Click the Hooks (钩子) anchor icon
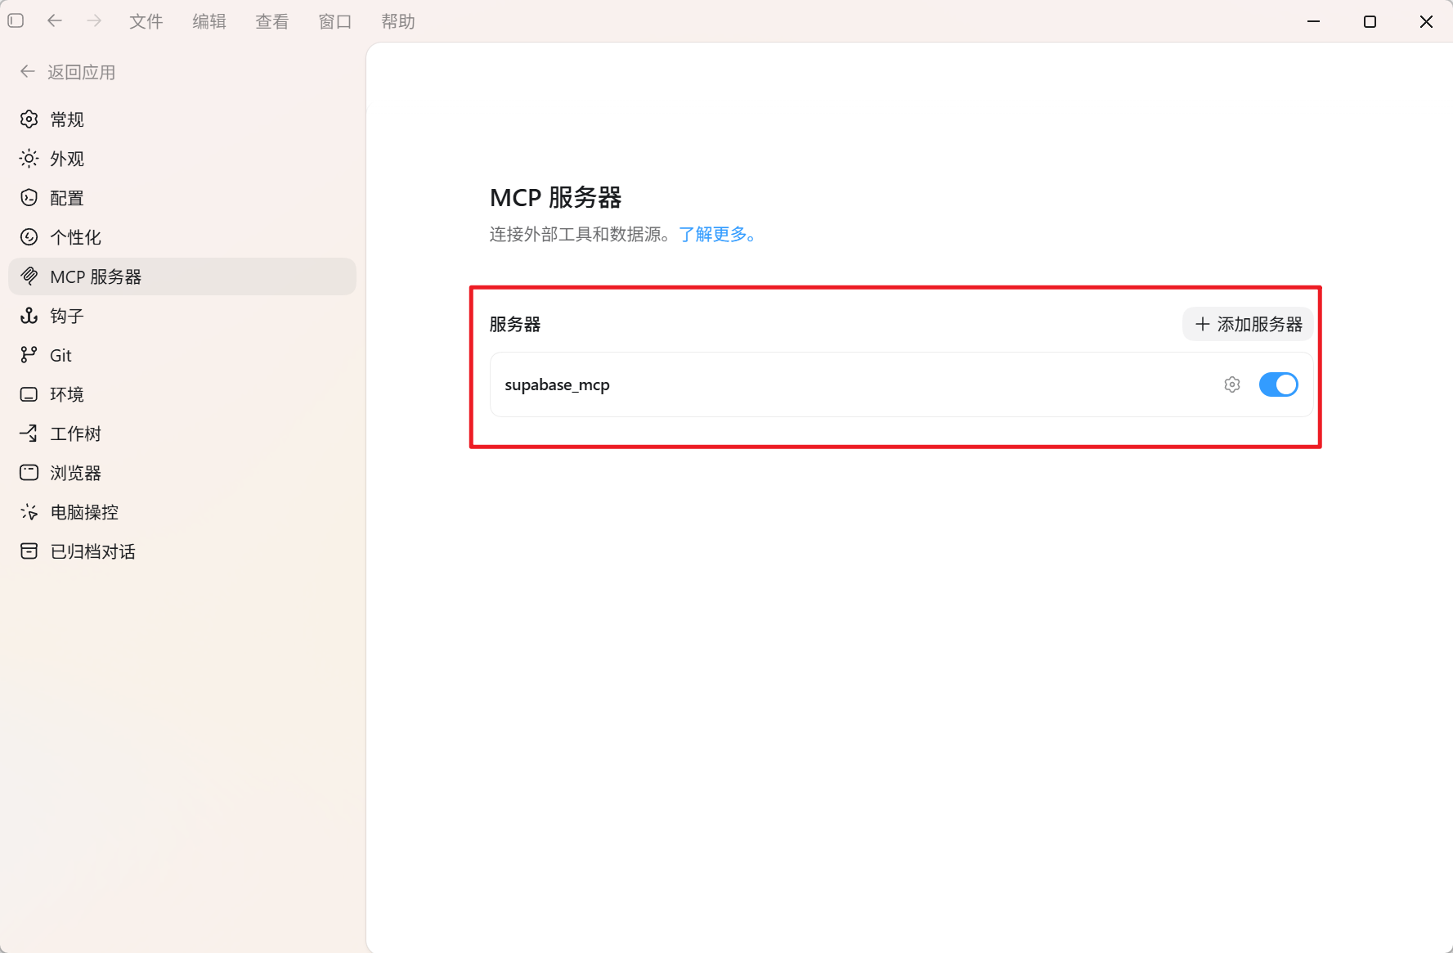The width and height of the screenshot is (1453, 953). coord(29,316)
